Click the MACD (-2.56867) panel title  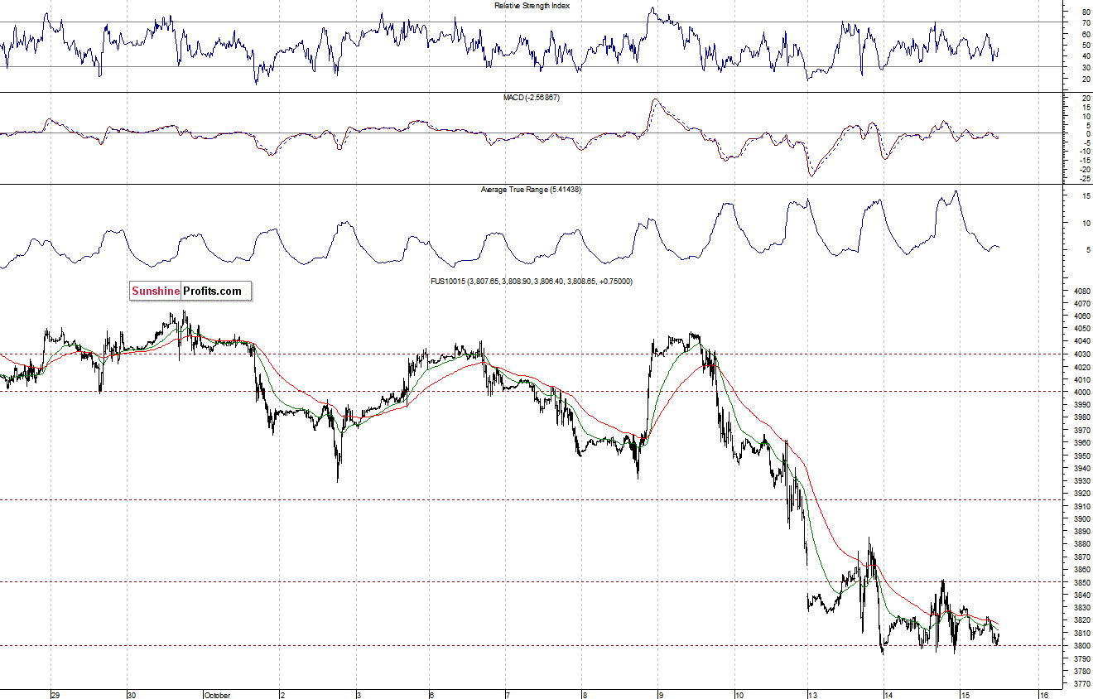pos(532,98)
